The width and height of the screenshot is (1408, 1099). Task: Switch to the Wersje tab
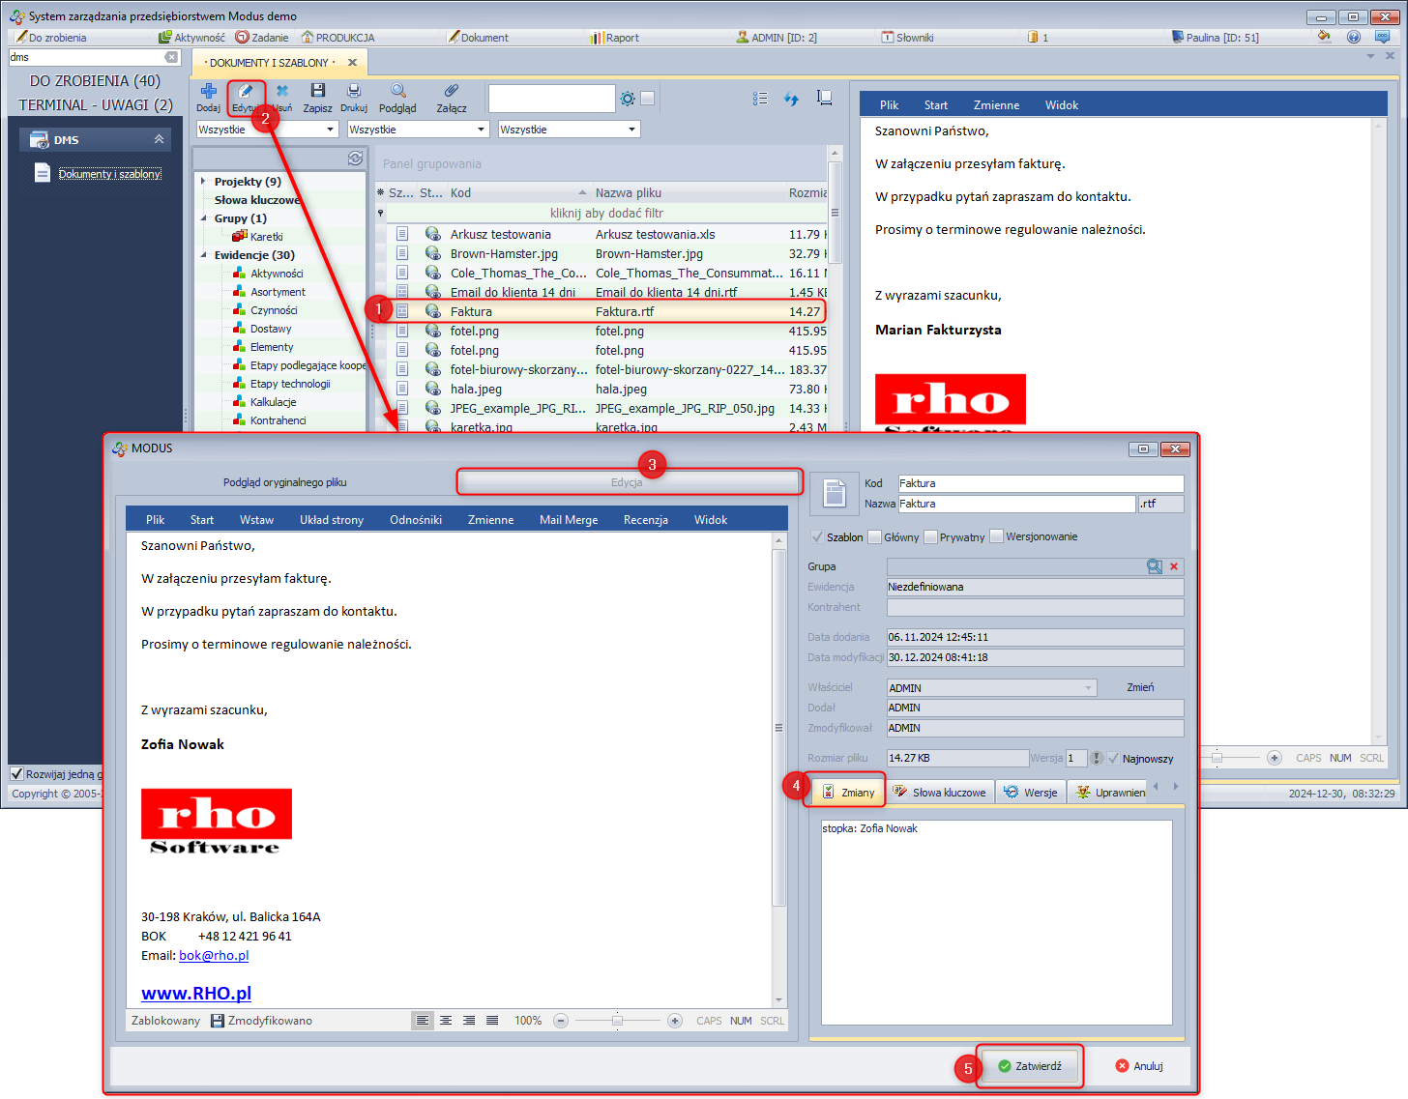click(1031, 793)
